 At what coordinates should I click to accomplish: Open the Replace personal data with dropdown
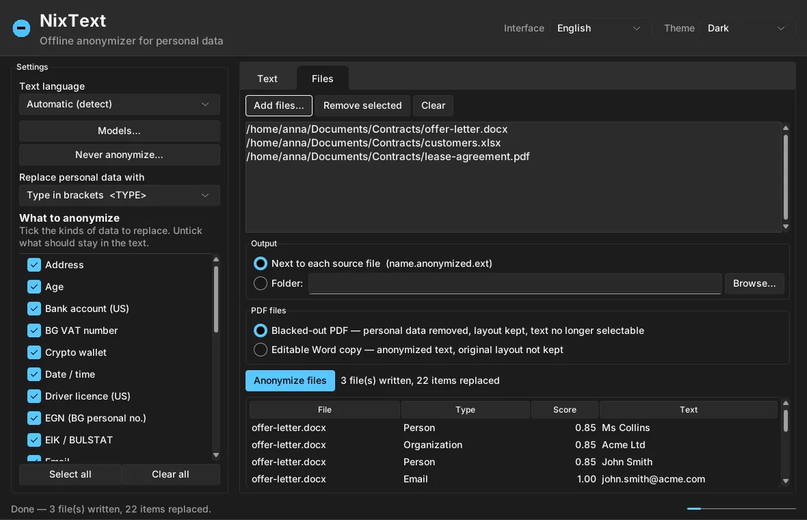[x=120, y=195]
